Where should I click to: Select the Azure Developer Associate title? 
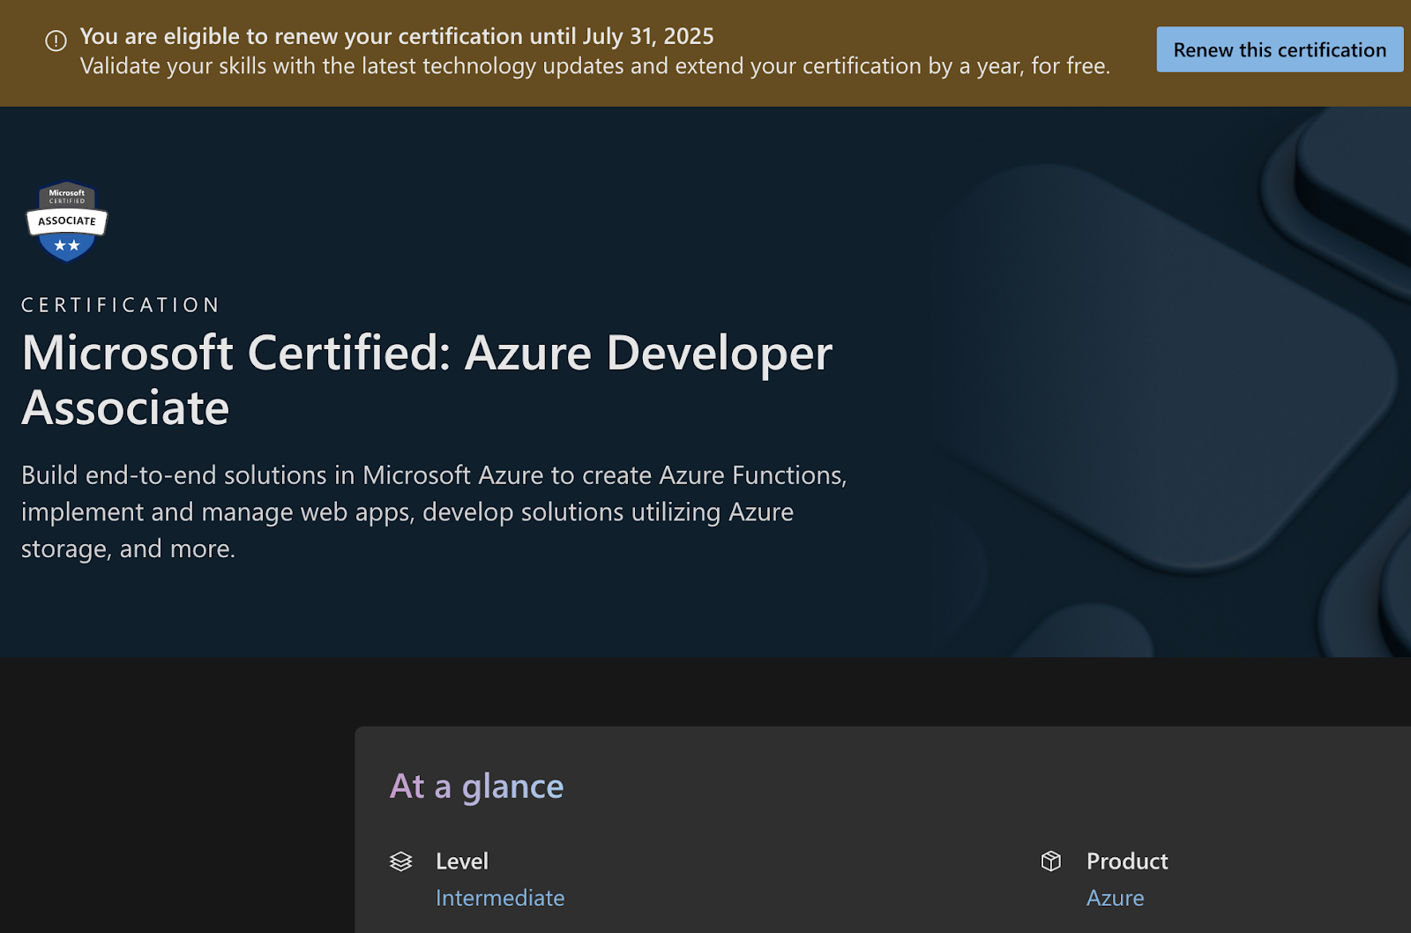(x=427, y=380)
